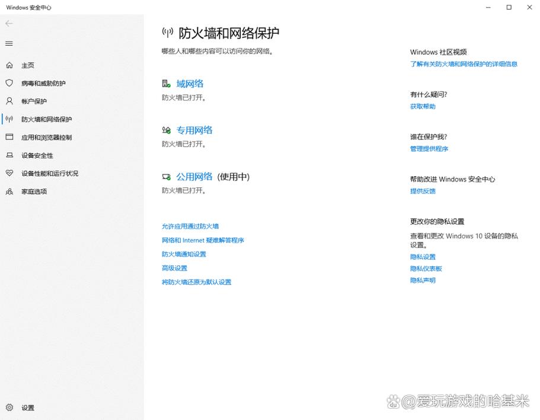The width and height of the screenshot is (540, 420).
Task: Click the public network icon beside 公用网络
Action: click(x=166, y=177)
